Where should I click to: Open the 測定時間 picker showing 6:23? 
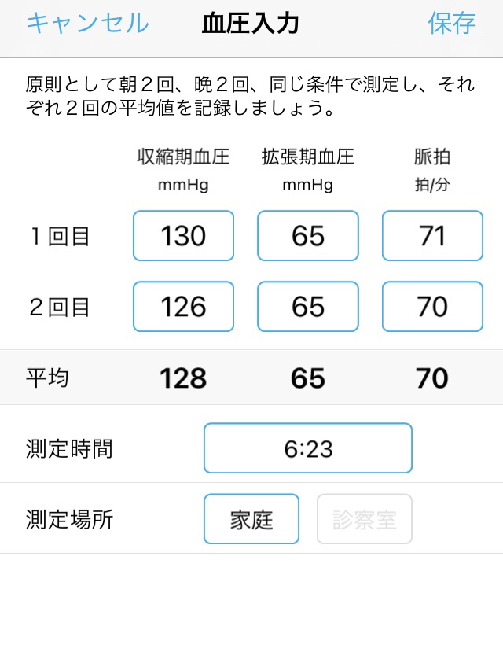(308, 448)
